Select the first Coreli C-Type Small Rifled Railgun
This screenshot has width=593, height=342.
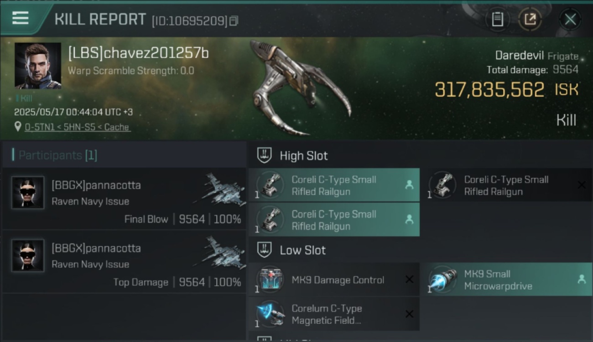(334, 185)
